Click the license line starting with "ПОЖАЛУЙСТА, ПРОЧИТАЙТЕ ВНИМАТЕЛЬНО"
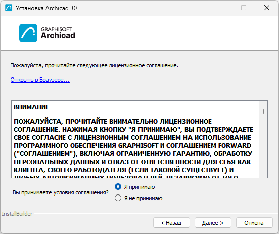The image size is (279, 234). tap(113, 121)
